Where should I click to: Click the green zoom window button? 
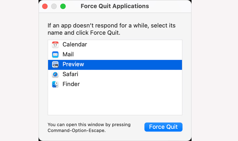click(x=63, y=6)
